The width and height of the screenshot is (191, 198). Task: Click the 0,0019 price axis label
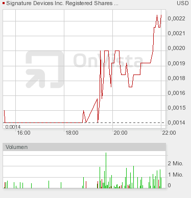[176, 63]
